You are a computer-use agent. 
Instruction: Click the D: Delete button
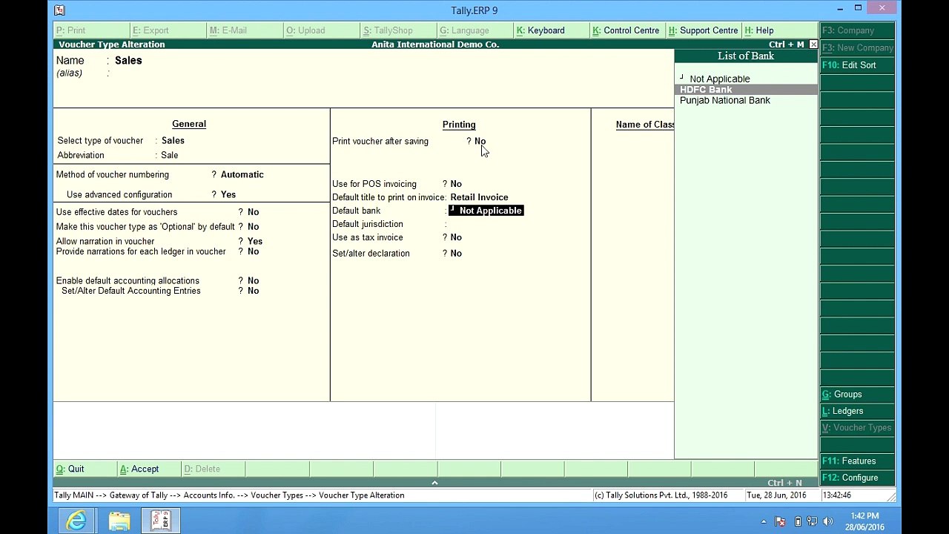213,469
